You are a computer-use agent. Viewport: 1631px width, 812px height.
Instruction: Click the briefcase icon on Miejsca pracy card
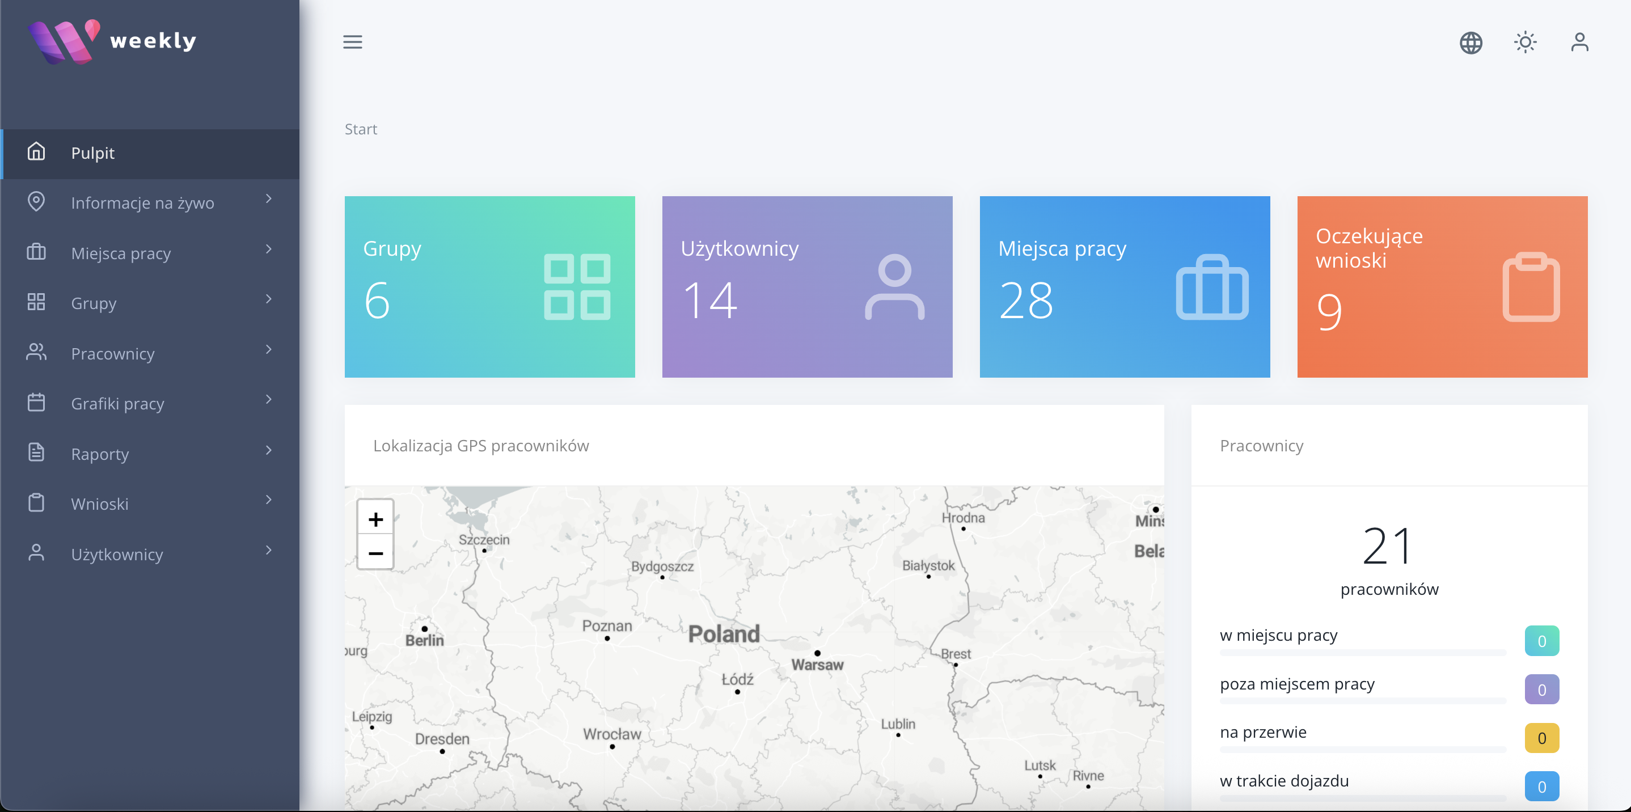point(1212,287)
